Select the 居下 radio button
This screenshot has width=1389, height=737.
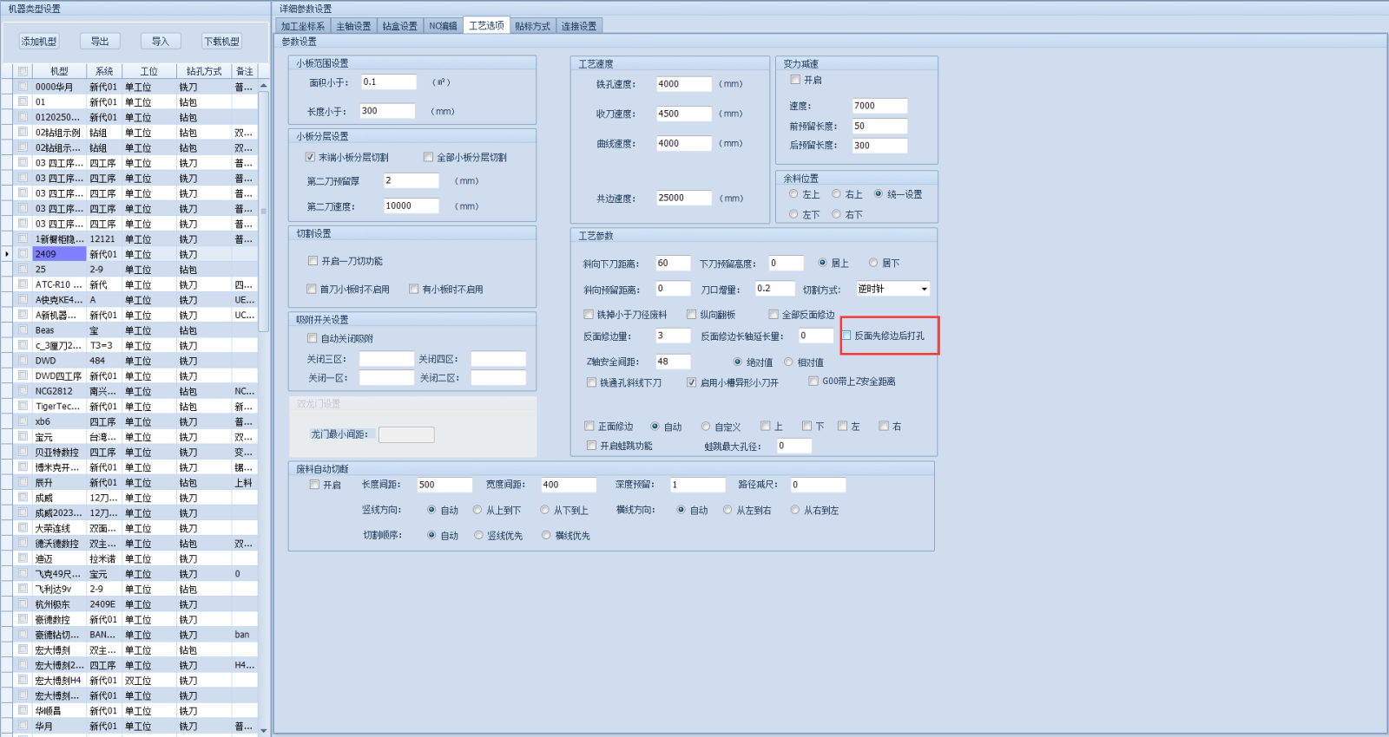tap(873, 263)
